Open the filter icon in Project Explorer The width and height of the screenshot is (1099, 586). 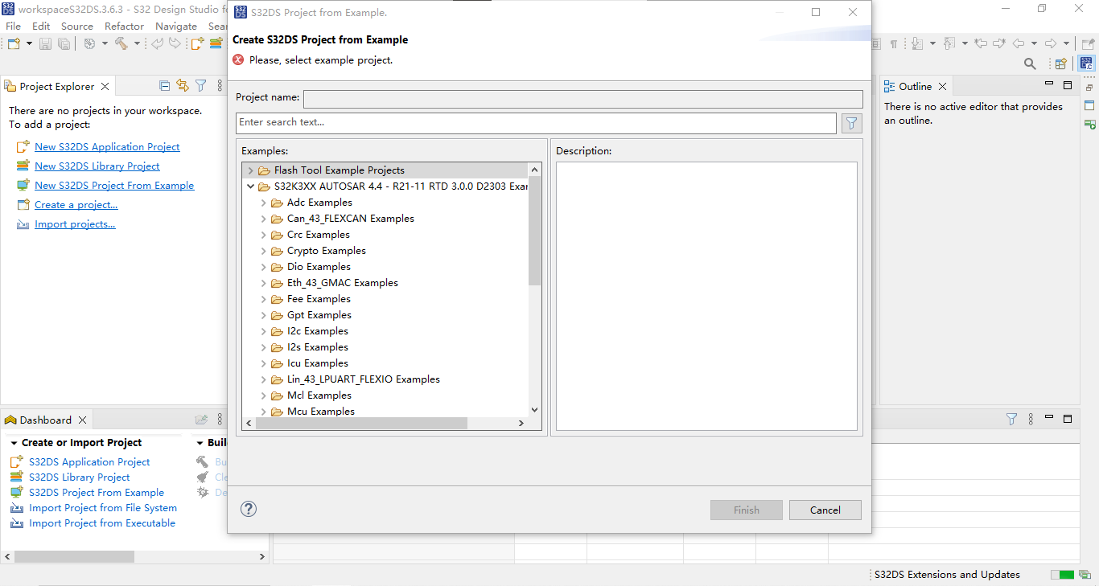201,85
